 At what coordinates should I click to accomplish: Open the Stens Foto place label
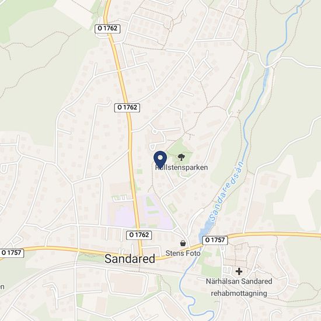(183, 253)
